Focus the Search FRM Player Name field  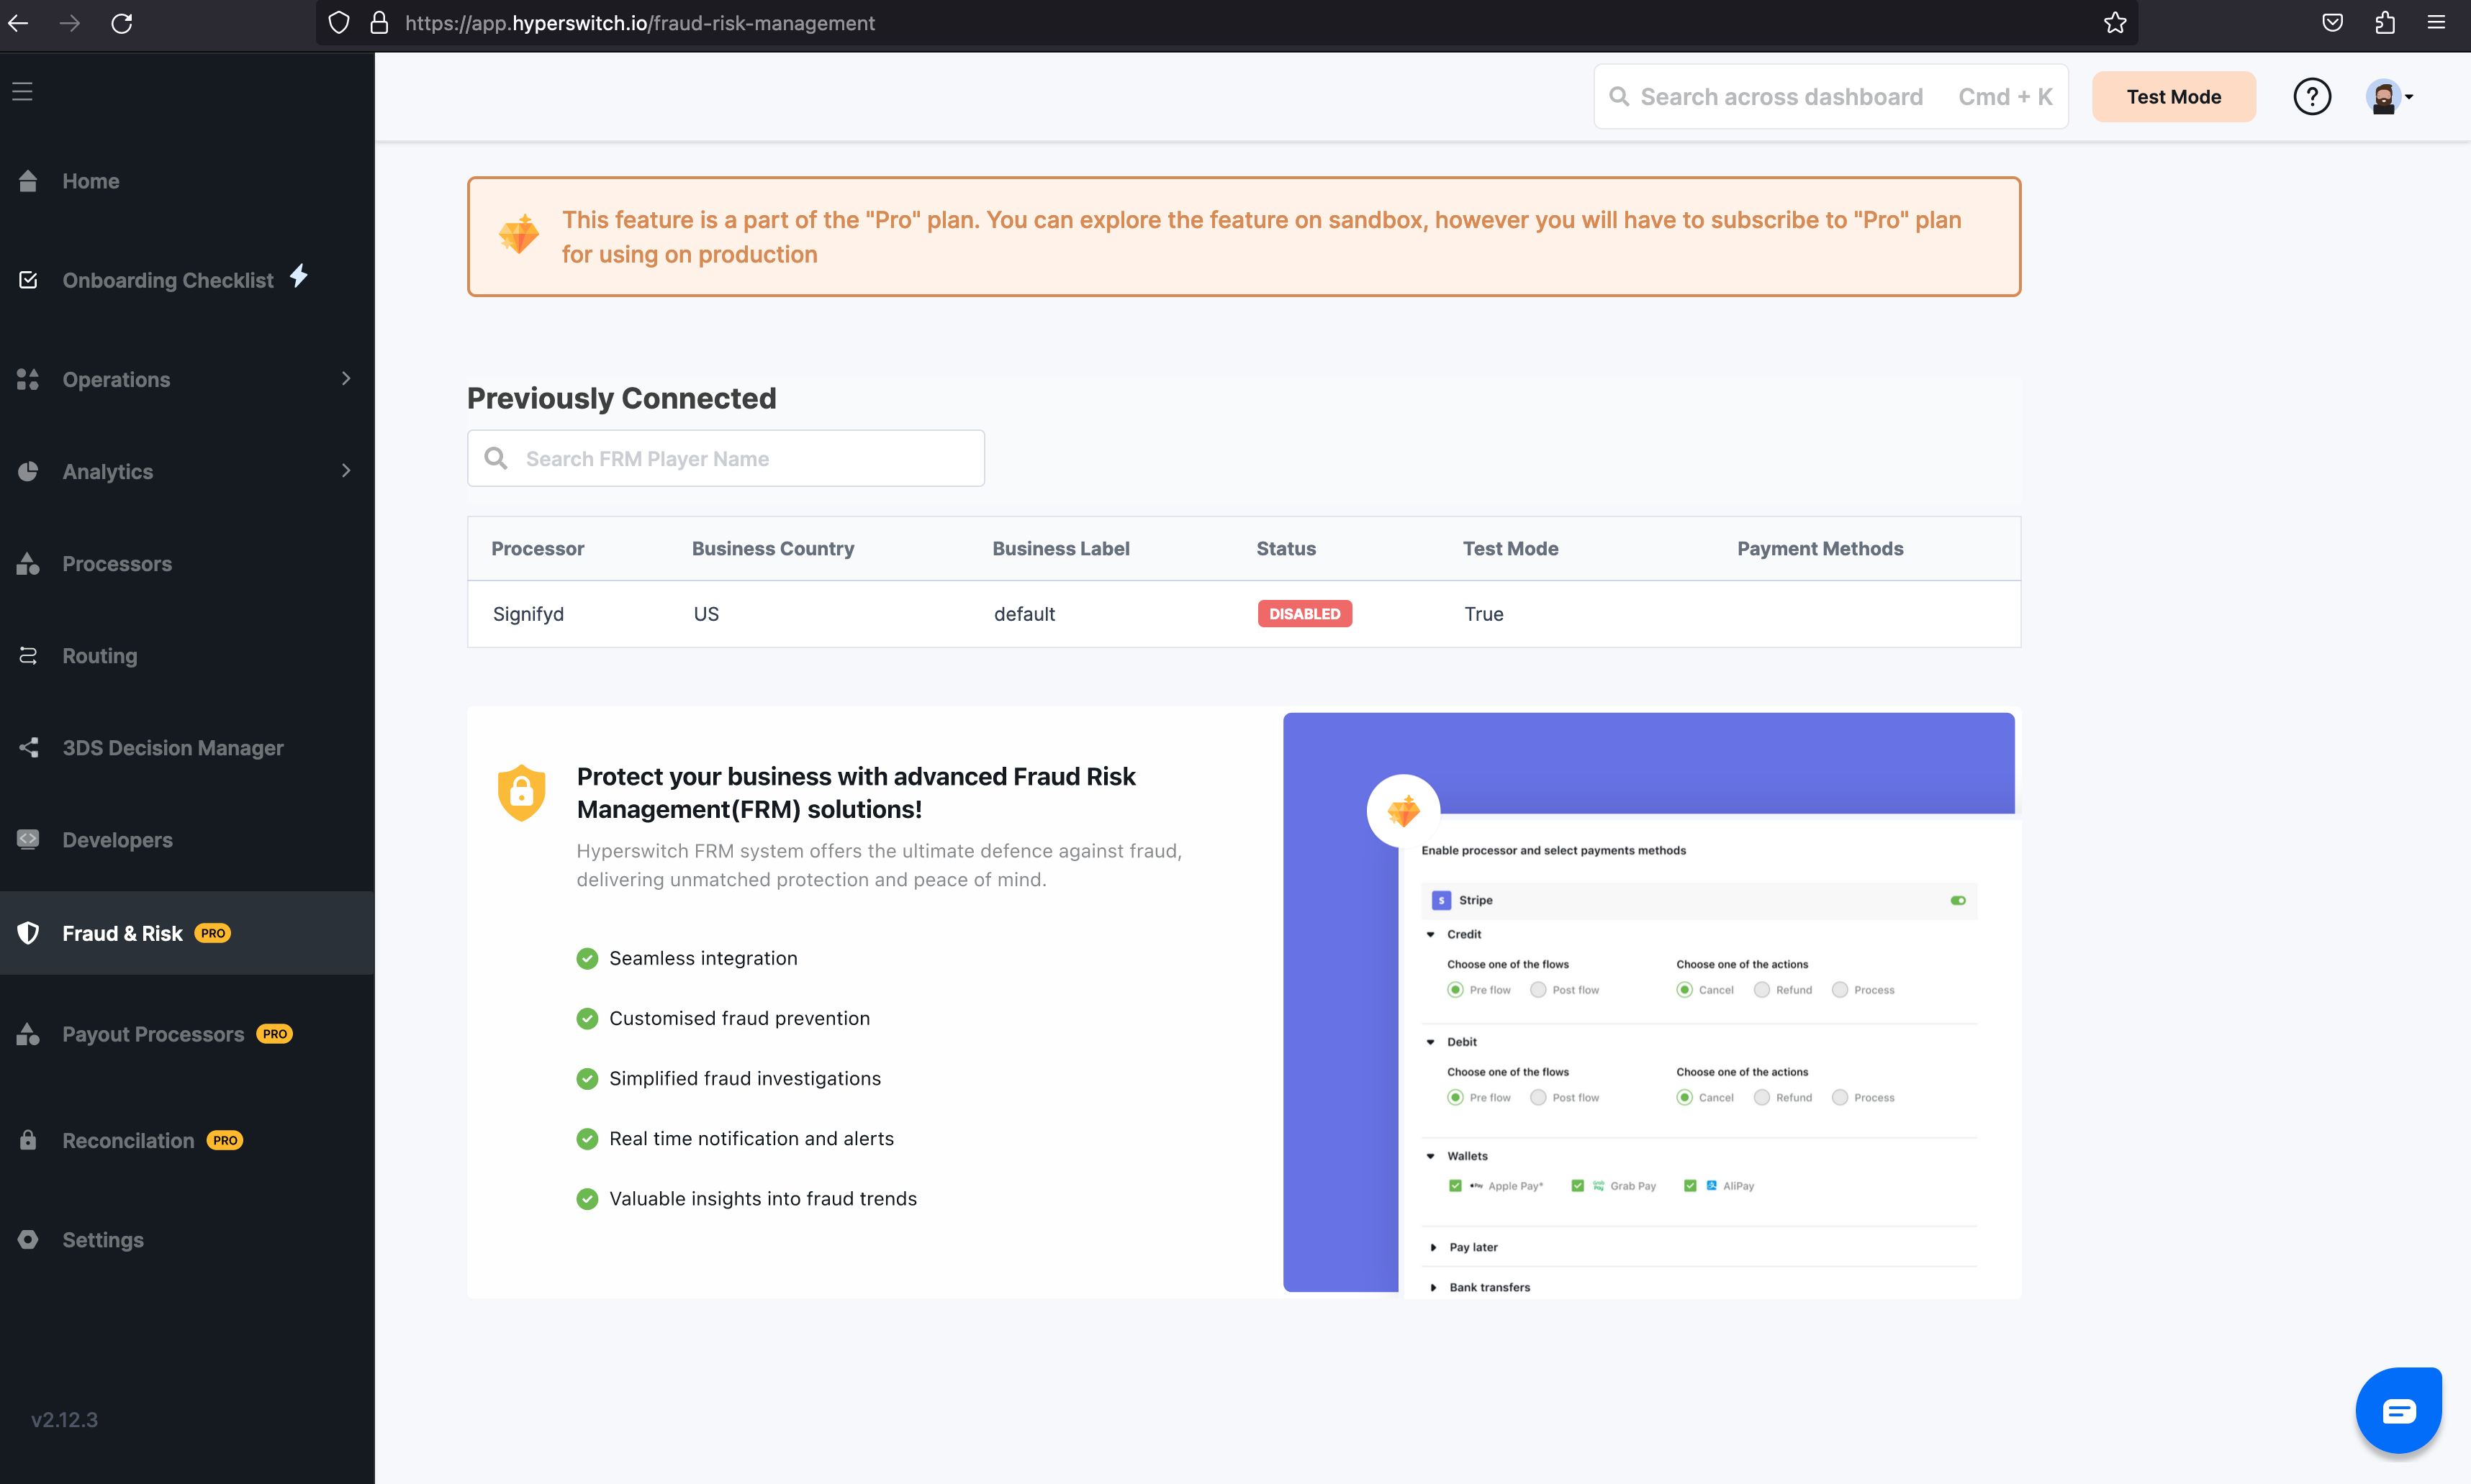[x=741, y=459]
